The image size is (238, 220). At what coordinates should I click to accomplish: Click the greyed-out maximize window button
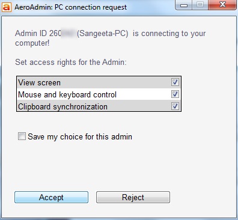coord(200,5)
